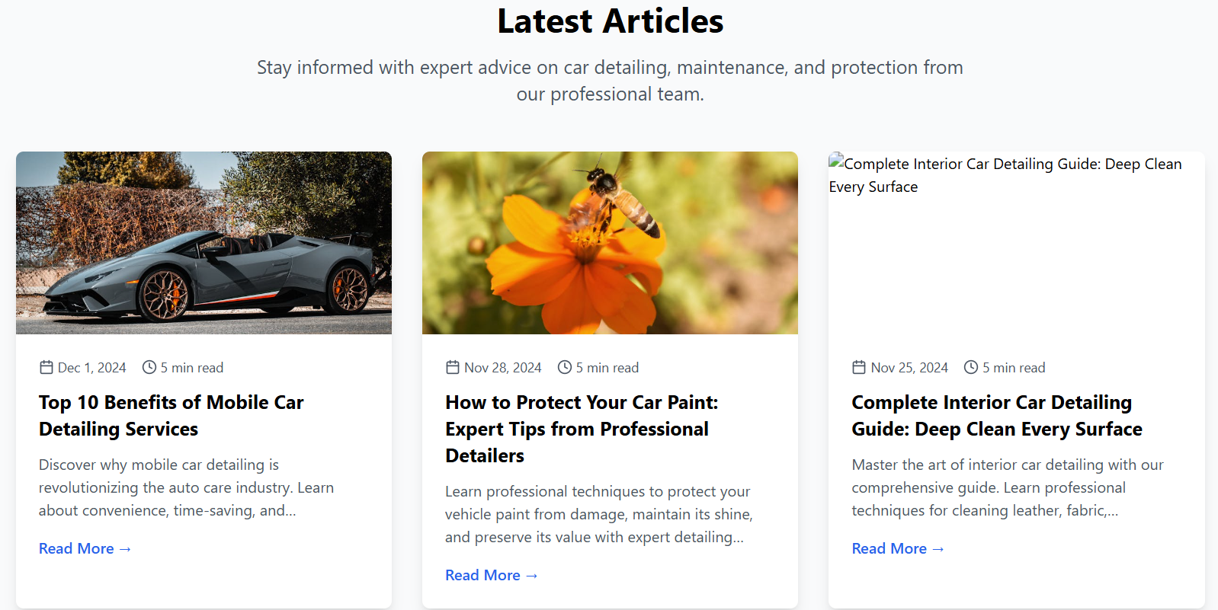Image resolution: width=1218 pixels, height=610 pixels.
Task: Click clock icon on Mobile Car Detailing card
Action: 149,368
